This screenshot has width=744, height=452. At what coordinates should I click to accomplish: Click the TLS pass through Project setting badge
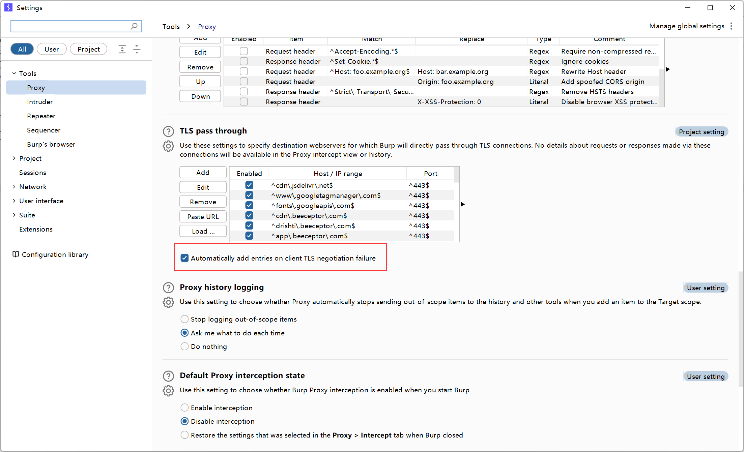point(702,132)
